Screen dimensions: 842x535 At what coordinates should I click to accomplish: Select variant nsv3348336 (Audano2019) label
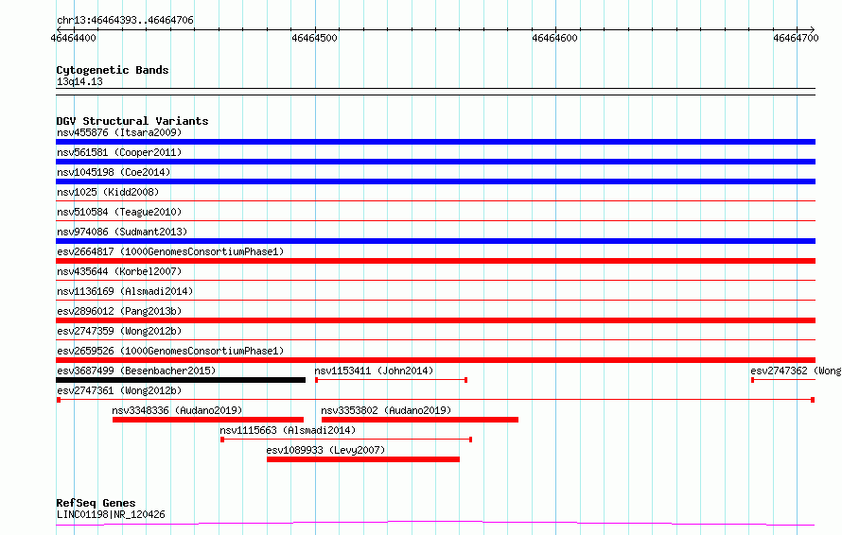(x=177, y=410)
